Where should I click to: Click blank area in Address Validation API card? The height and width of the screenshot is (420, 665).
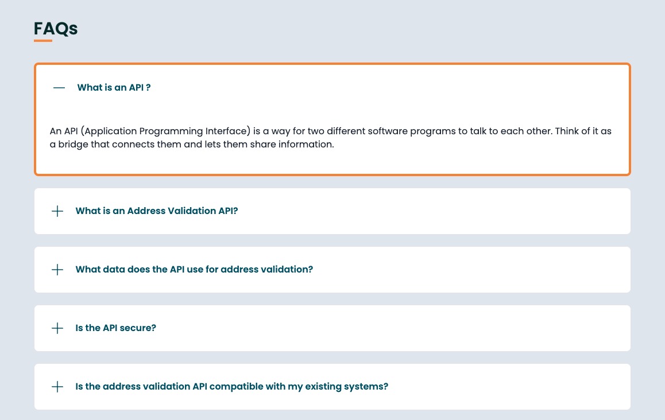pos(432,211)
